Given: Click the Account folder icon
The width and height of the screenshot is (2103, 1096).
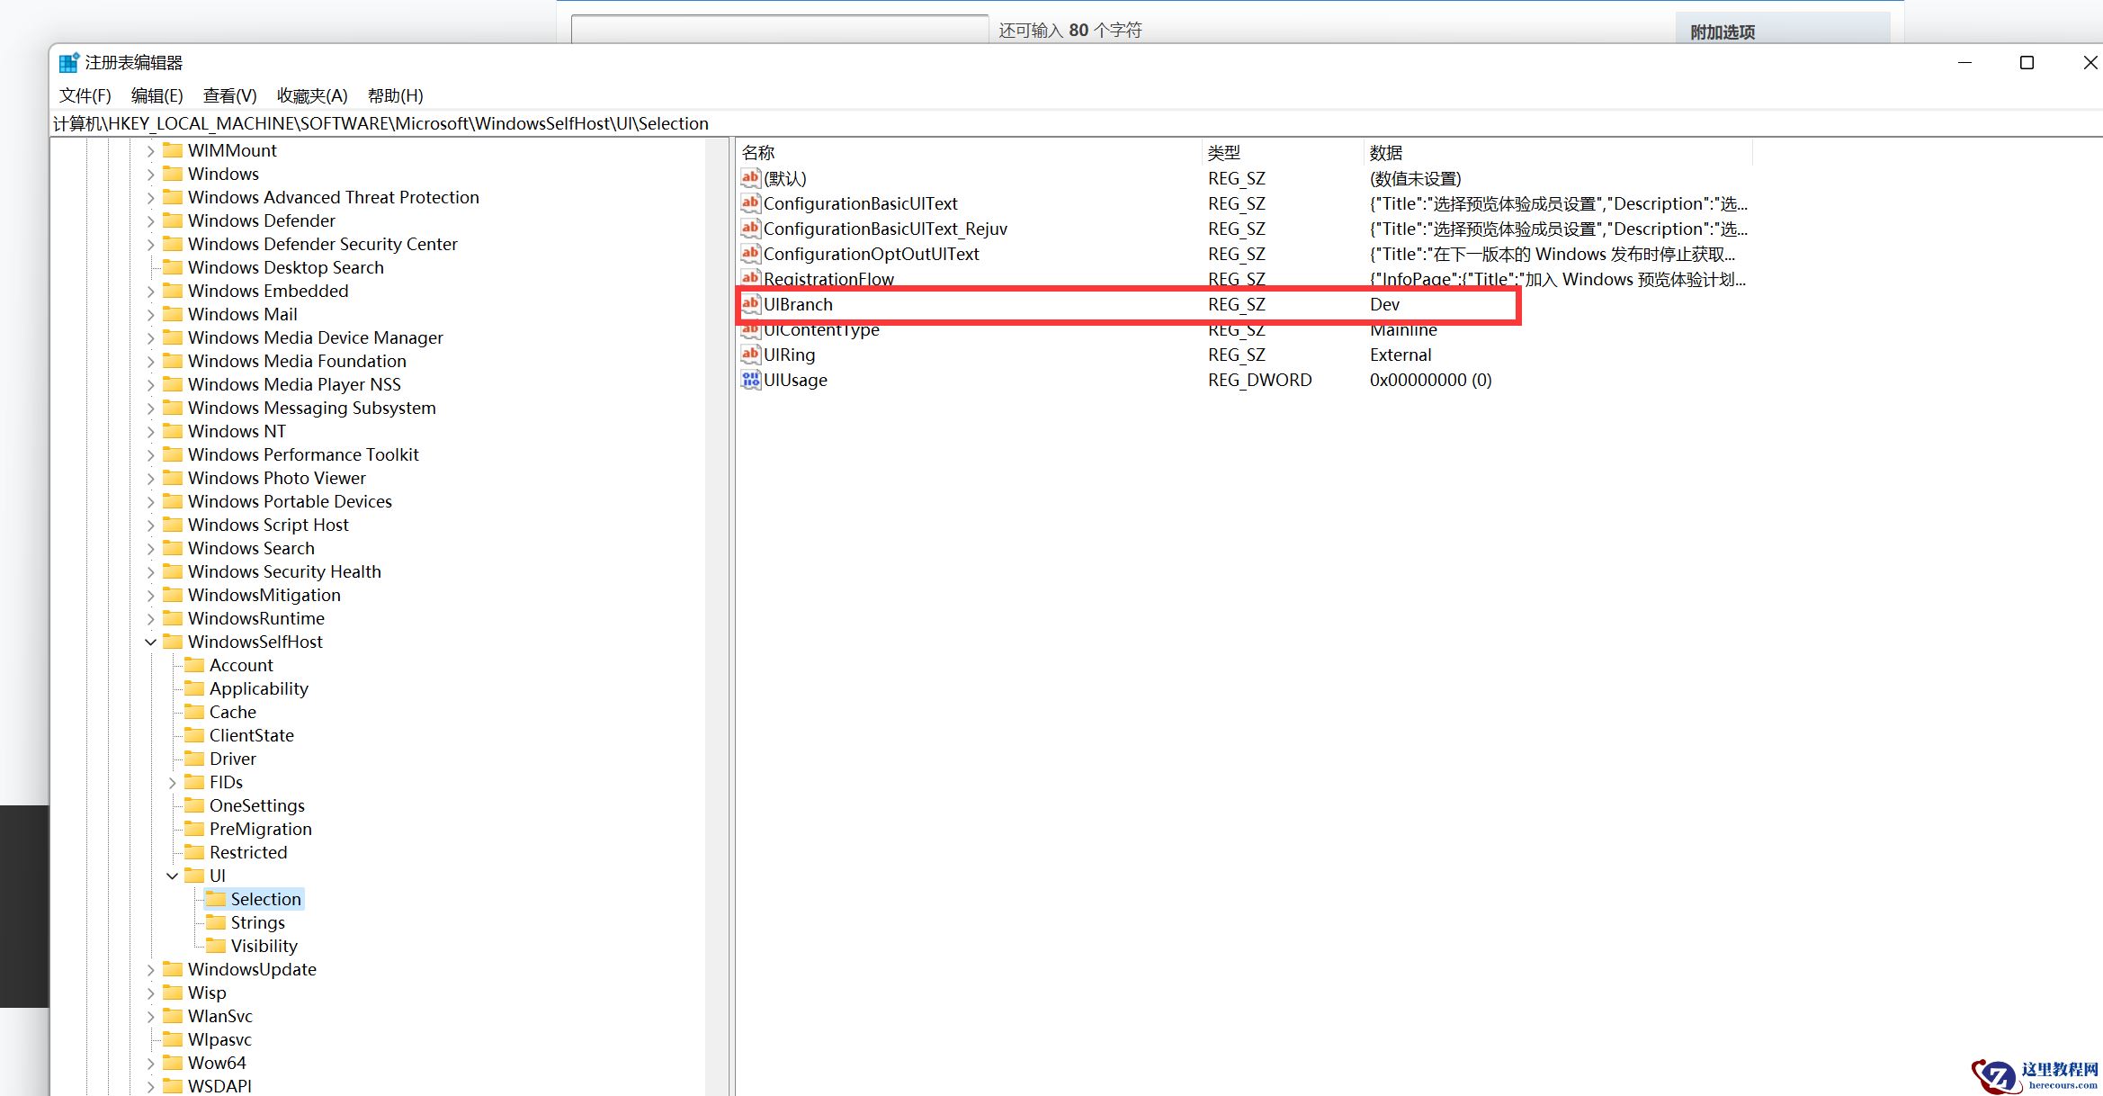Looking at the screenshot, I should click(x=193, y=665).
